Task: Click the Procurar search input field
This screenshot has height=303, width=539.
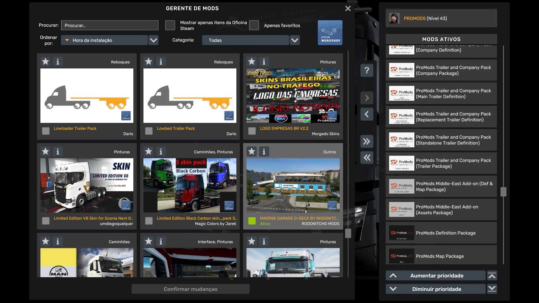Action: [x=110, y=26]
